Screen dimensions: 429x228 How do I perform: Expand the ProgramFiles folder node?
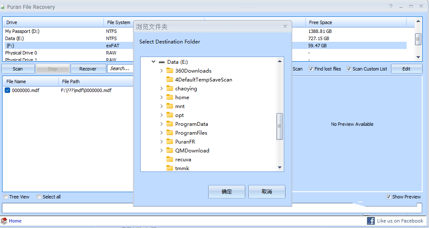tap(161, 133)
